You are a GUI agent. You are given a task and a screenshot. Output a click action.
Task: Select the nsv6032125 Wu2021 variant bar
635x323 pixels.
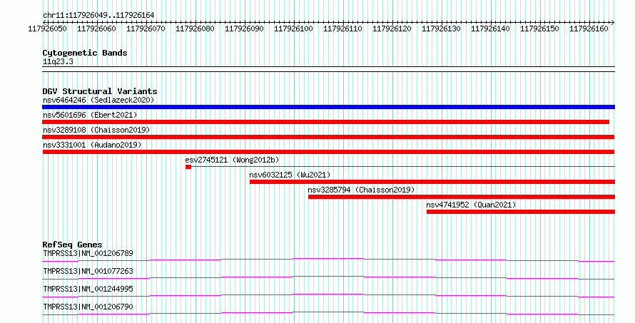tap(432, 182)
